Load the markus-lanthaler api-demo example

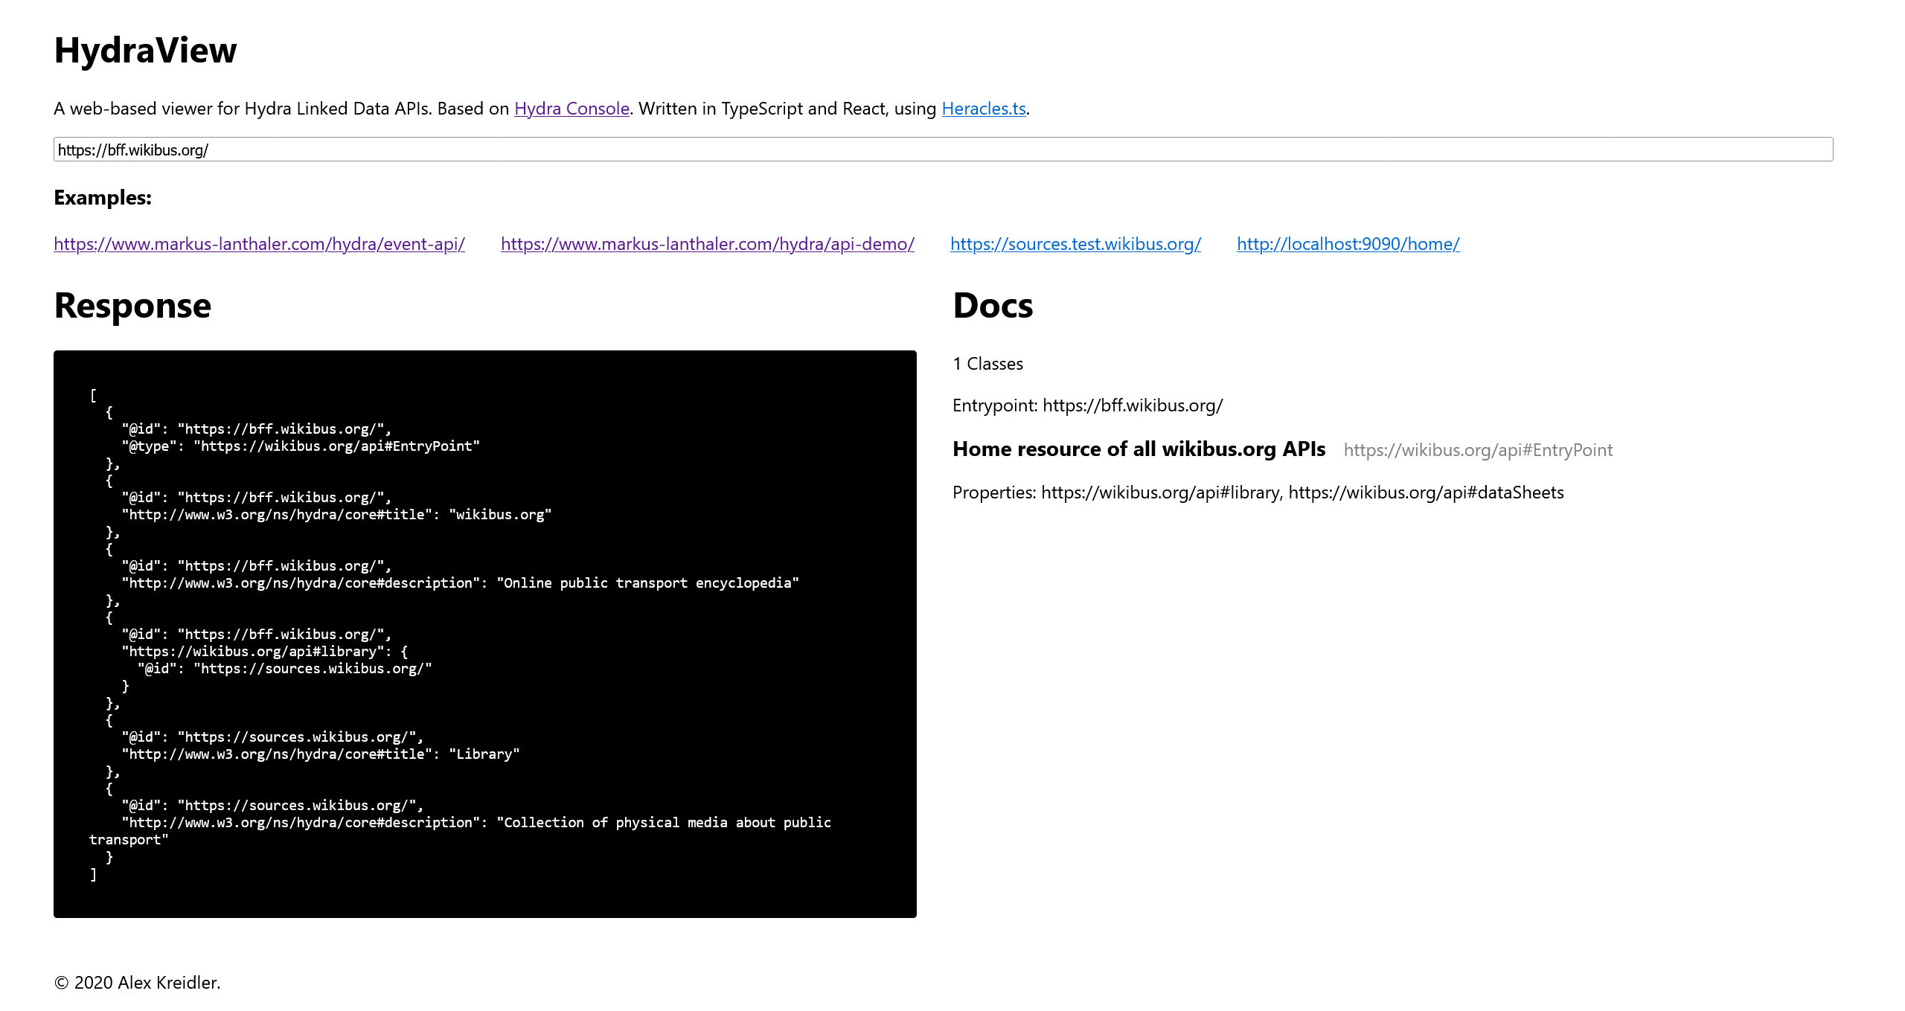pos(707,244)
